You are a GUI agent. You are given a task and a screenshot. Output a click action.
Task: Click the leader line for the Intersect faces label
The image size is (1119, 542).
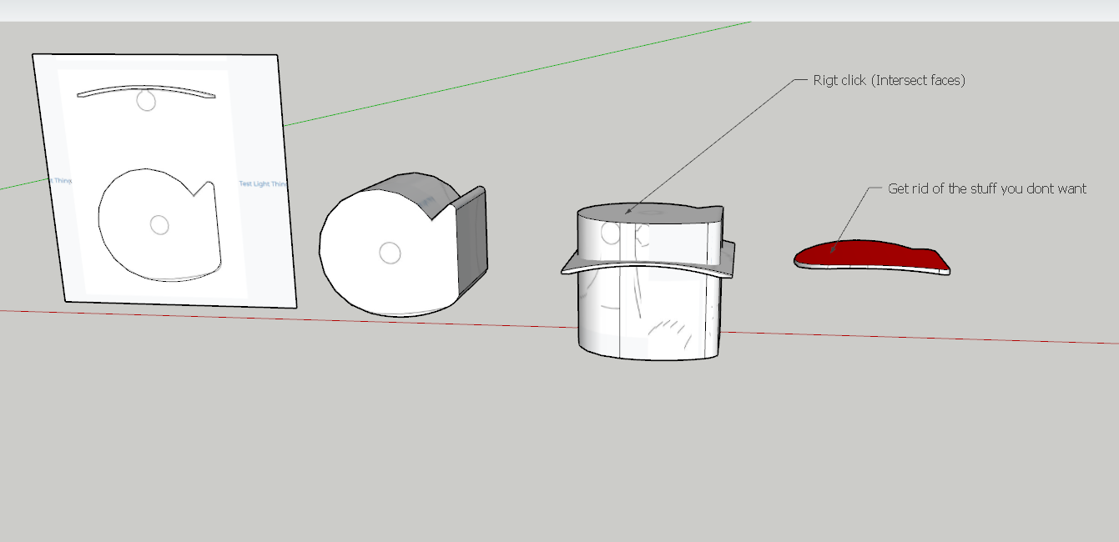(709, 147)
